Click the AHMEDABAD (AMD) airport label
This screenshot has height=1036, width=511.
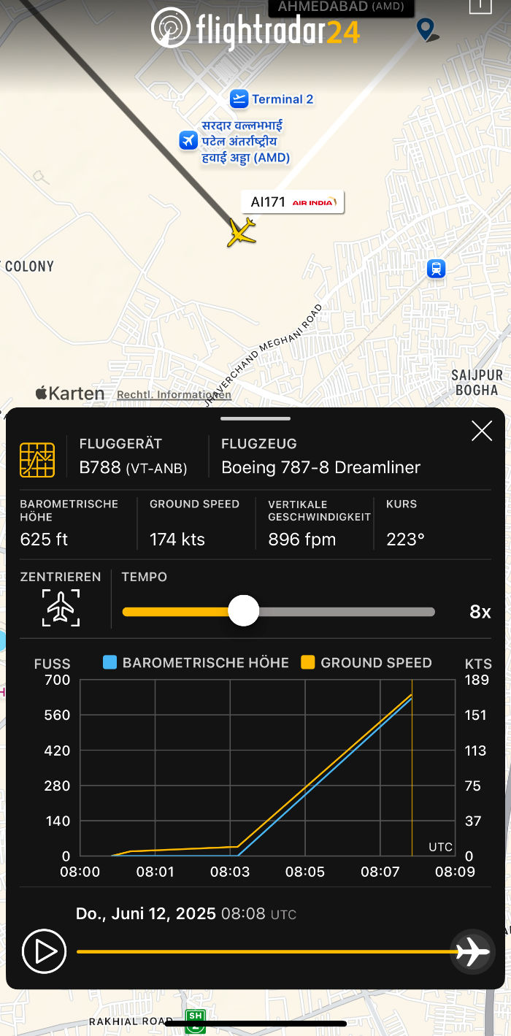click(341, 7)
